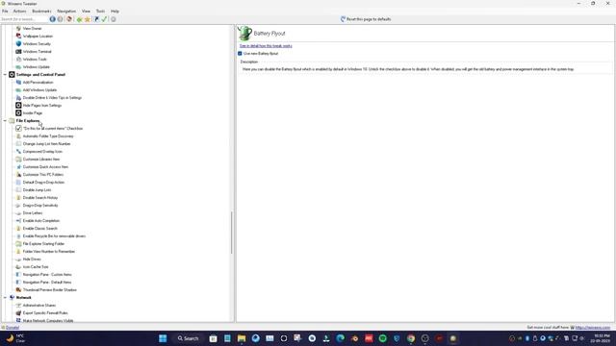
Task: Click the yellow star bookmarks icon
Action: (x=88, y=19)
